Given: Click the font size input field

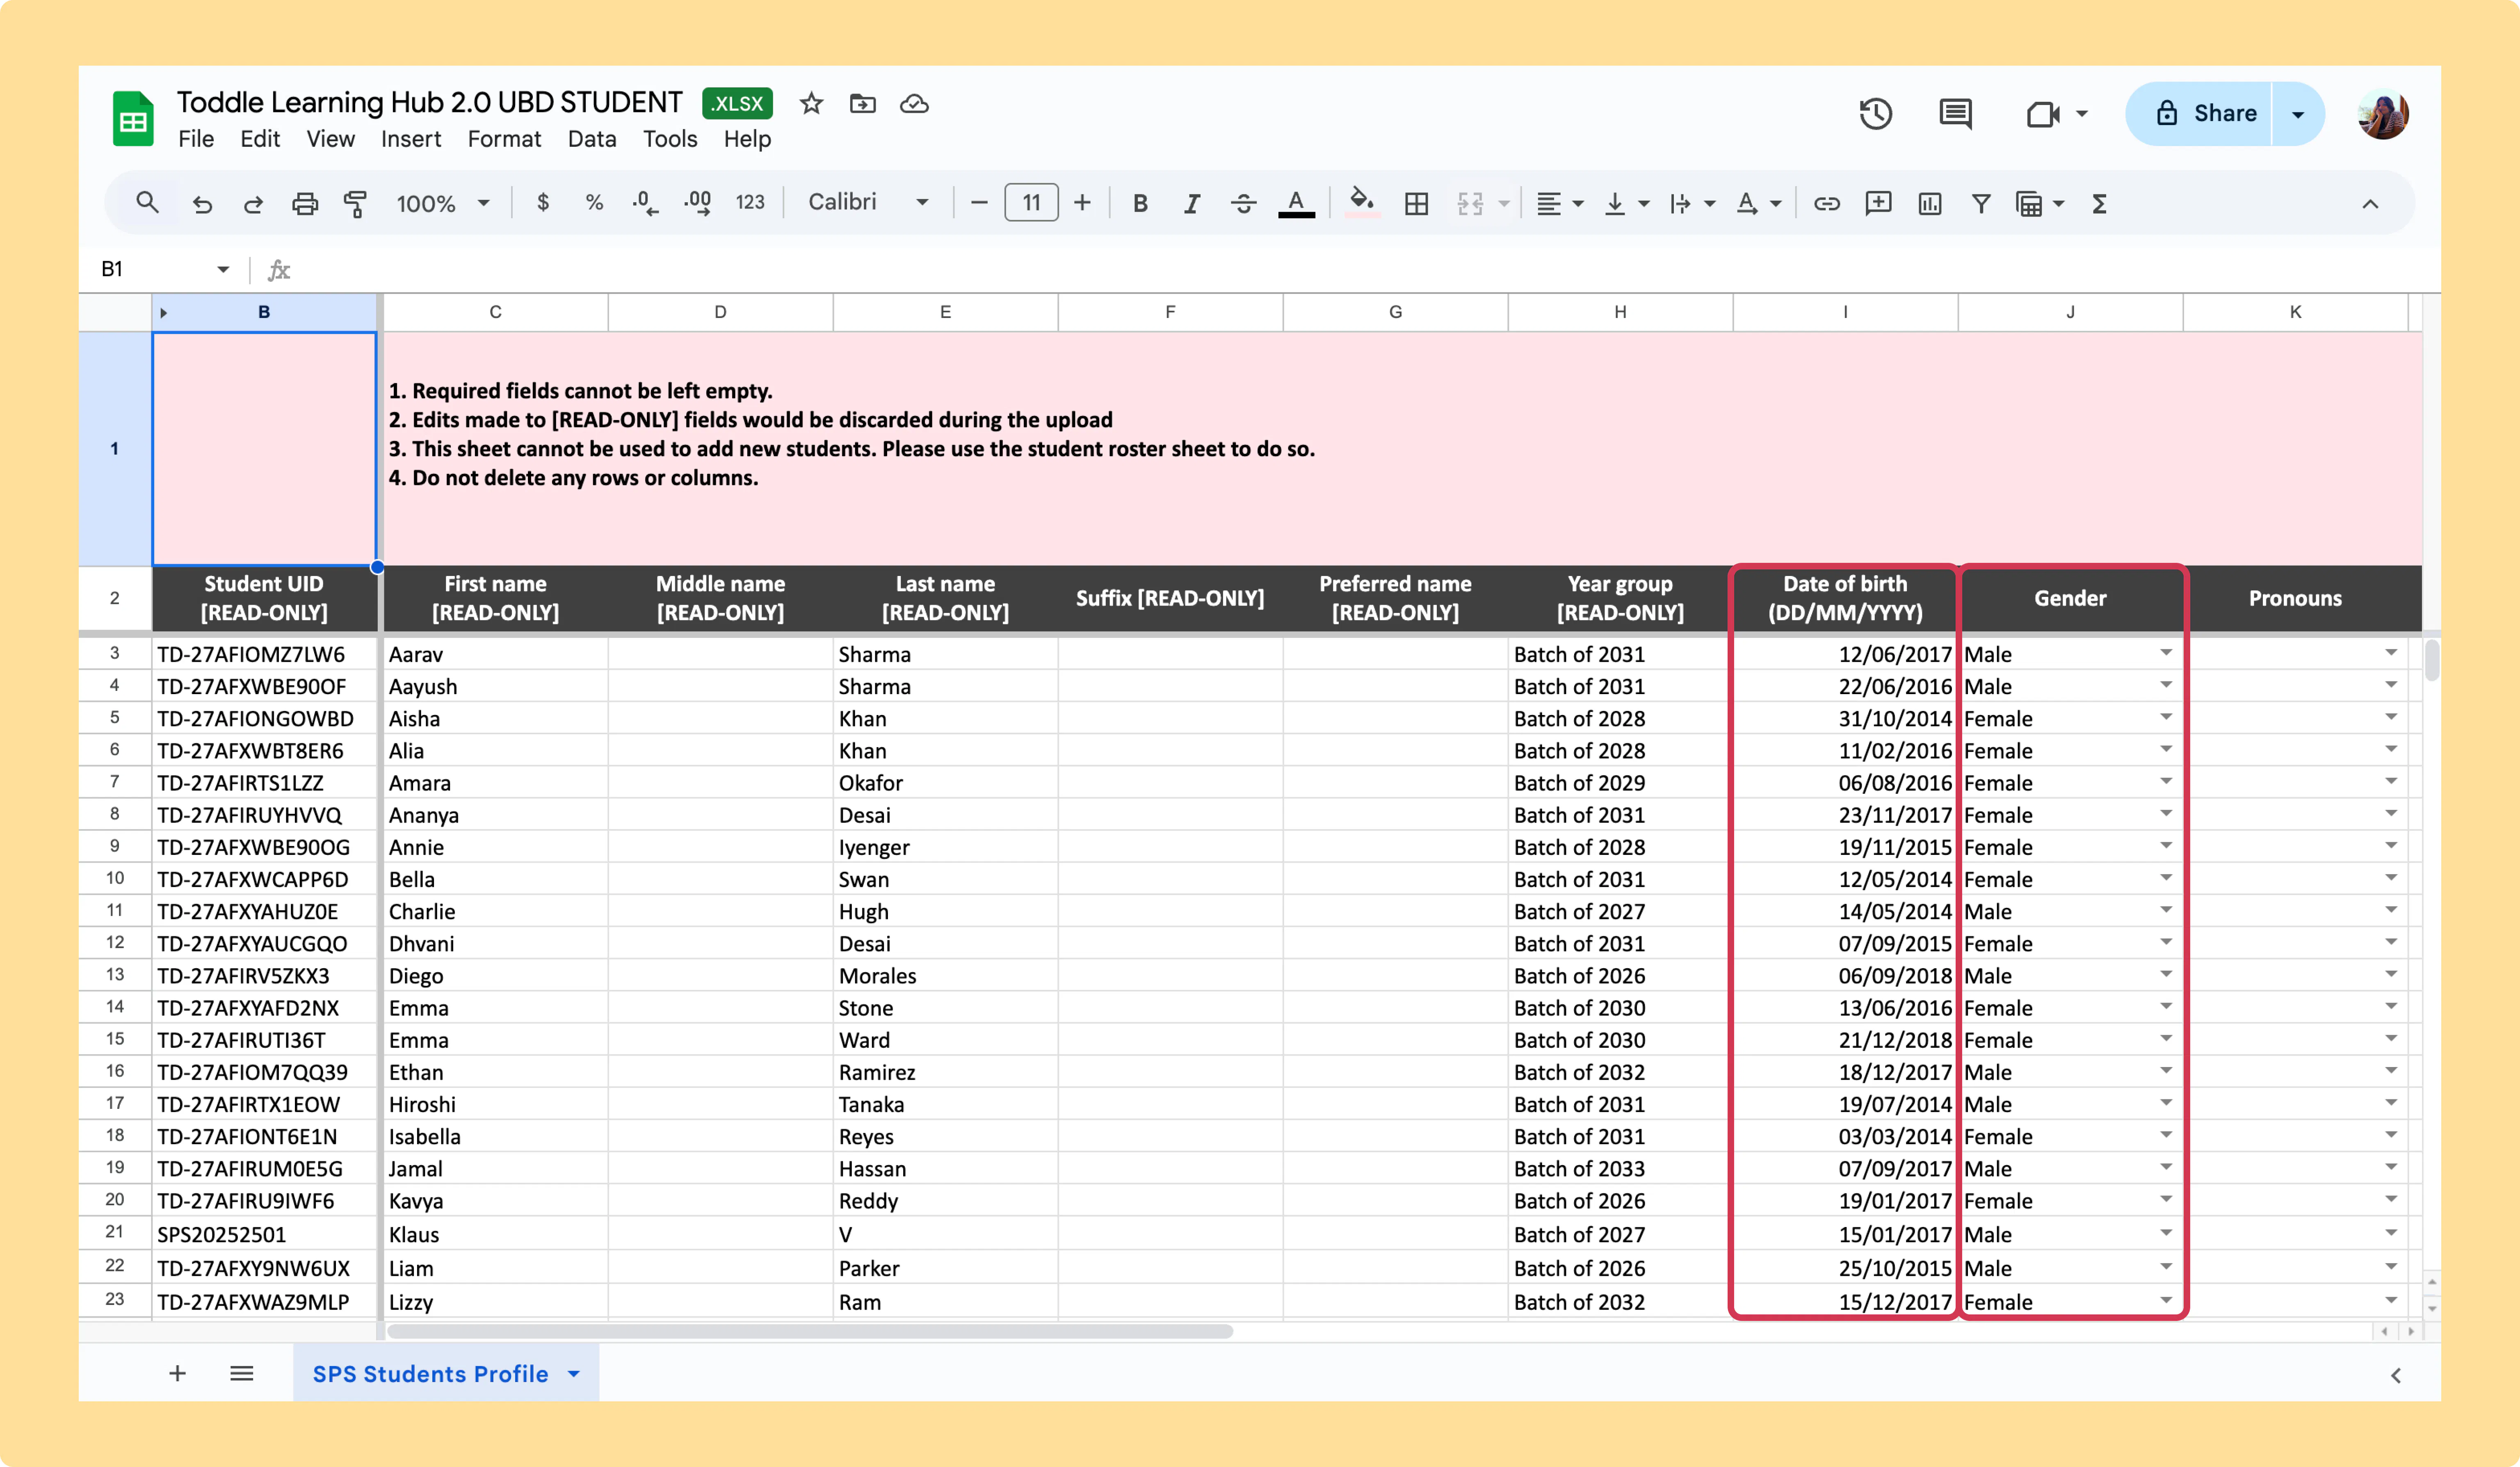Looking at the screenshot, I should pos(1031,203).
